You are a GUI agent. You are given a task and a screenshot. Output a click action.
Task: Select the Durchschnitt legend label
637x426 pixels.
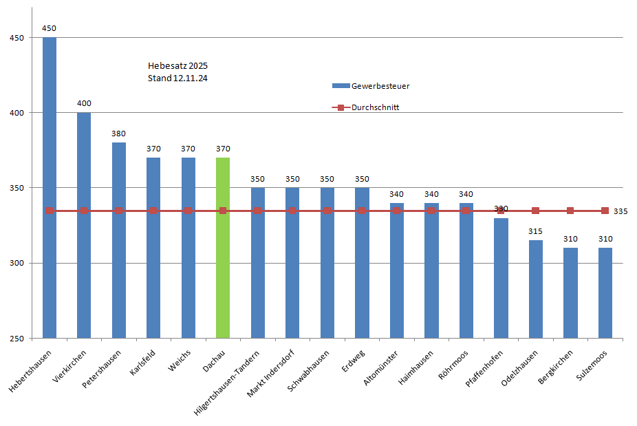point(376,107)
